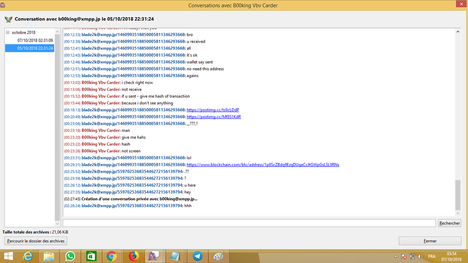The image size is (468, 263).
Task: Focus the log search text field
Action: pyautogui.click(x=249, y=223)
